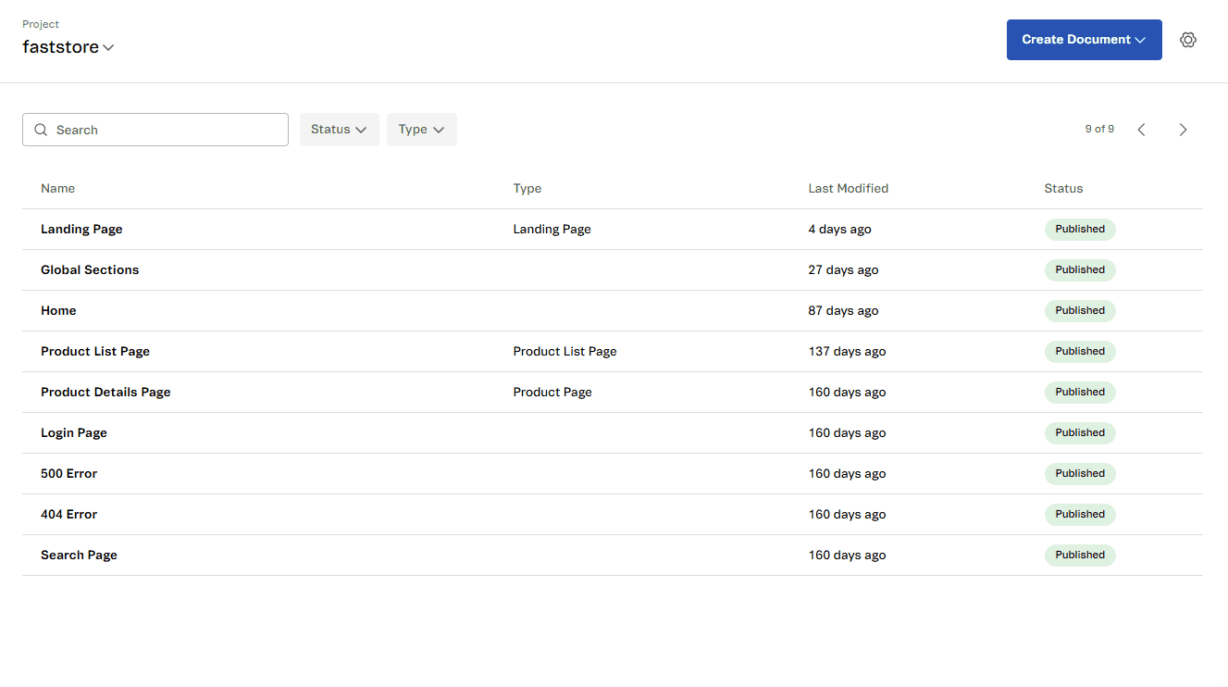Click the Published badge for Landing Page

click(1080, 229)
